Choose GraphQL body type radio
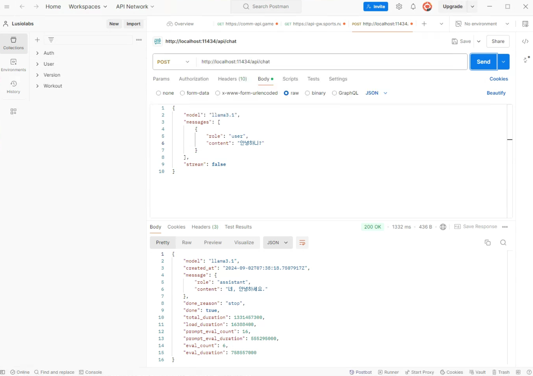The image size is (533, 376). (x=334, y=93)
